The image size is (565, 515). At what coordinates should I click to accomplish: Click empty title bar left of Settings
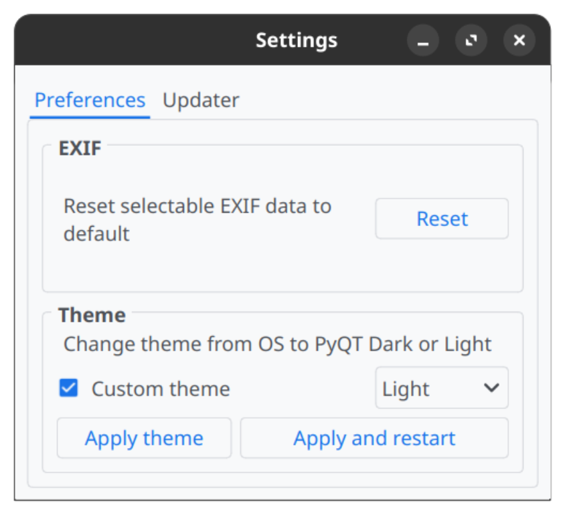tap(134, 41)
